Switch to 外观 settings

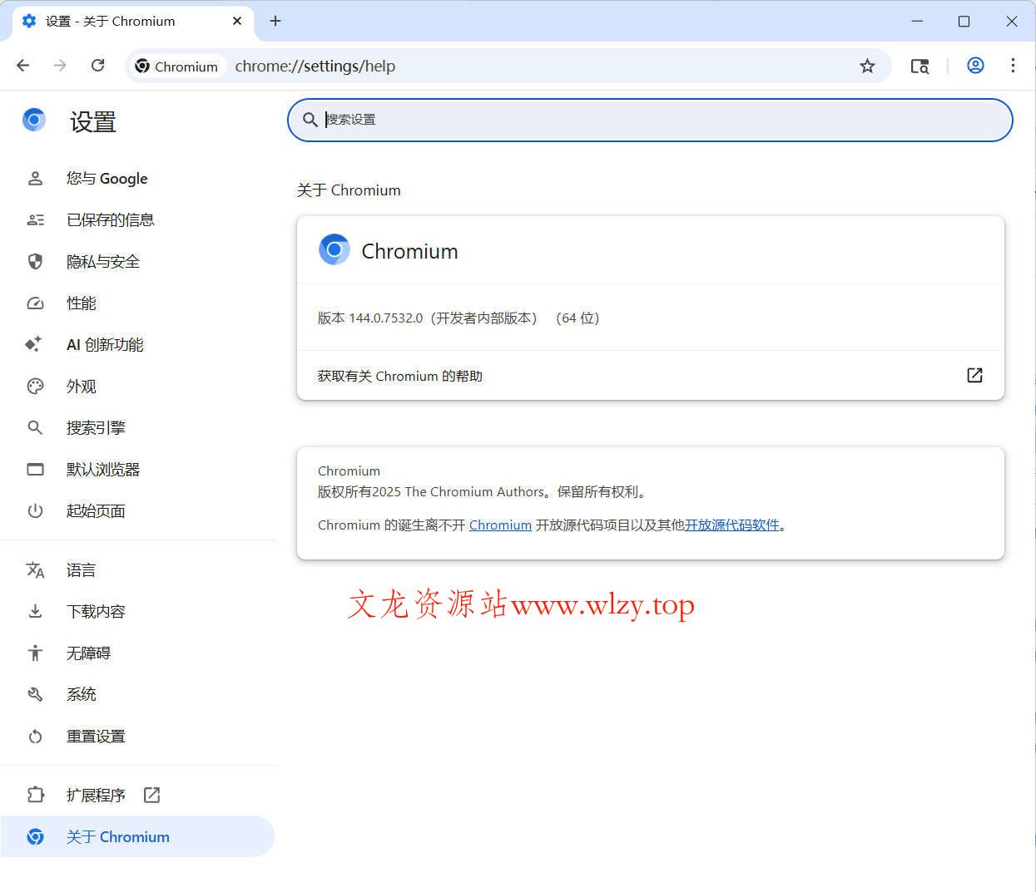click(81, 386)
